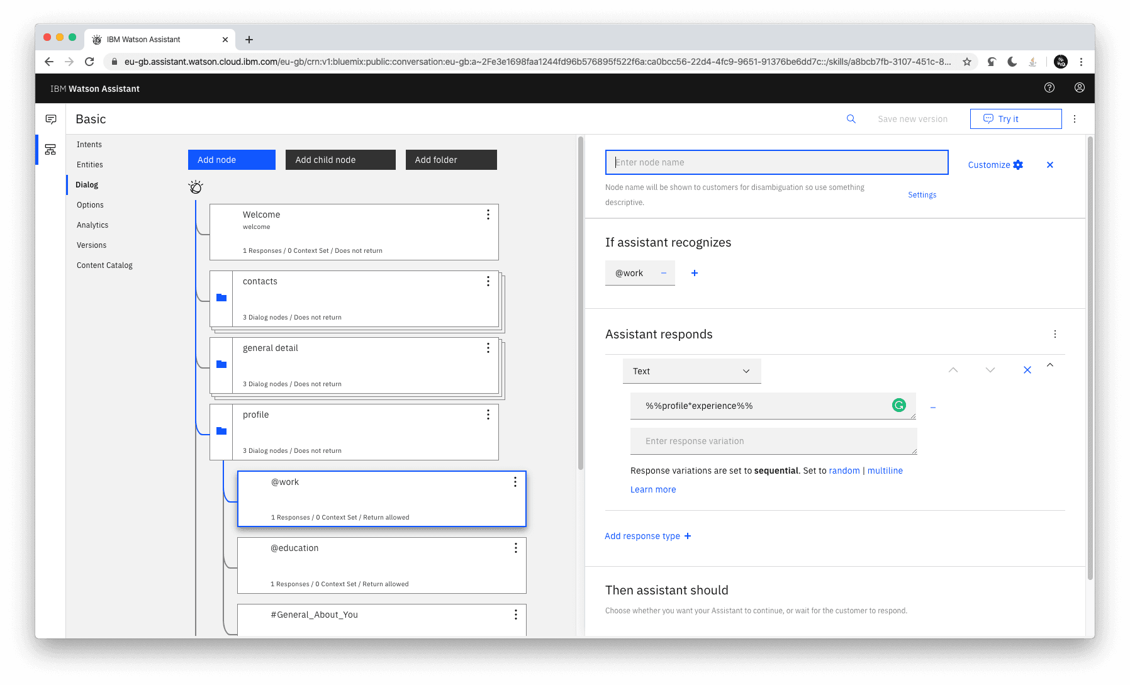The width and height of the screenshot is (1130, 685).
Task: Open Entities in the left menu
Action: coord(89,165)
